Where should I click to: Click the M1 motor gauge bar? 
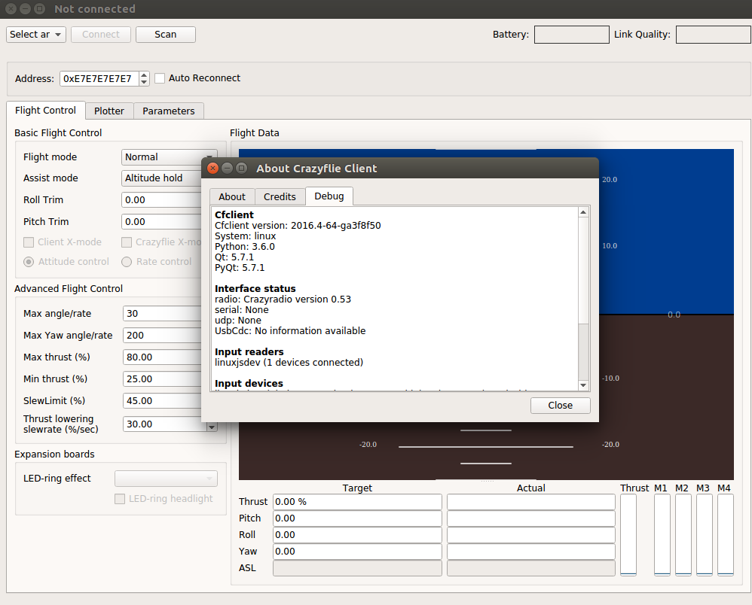click(662, 534)
